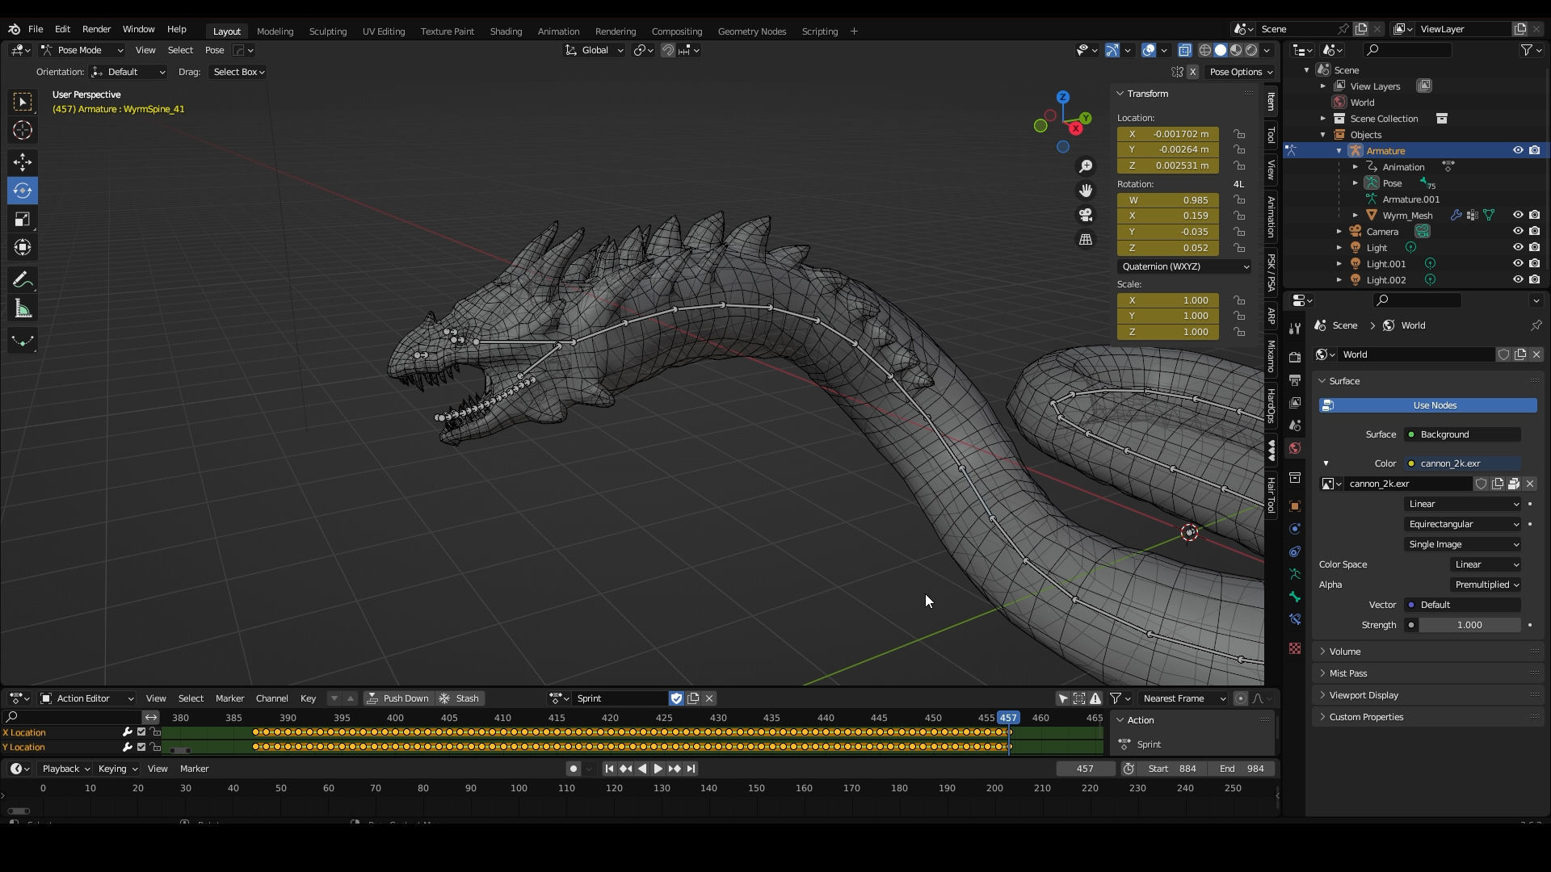Click the End frame field 984
Viewport: 1551px width, 872px height.
(1243, 769)
